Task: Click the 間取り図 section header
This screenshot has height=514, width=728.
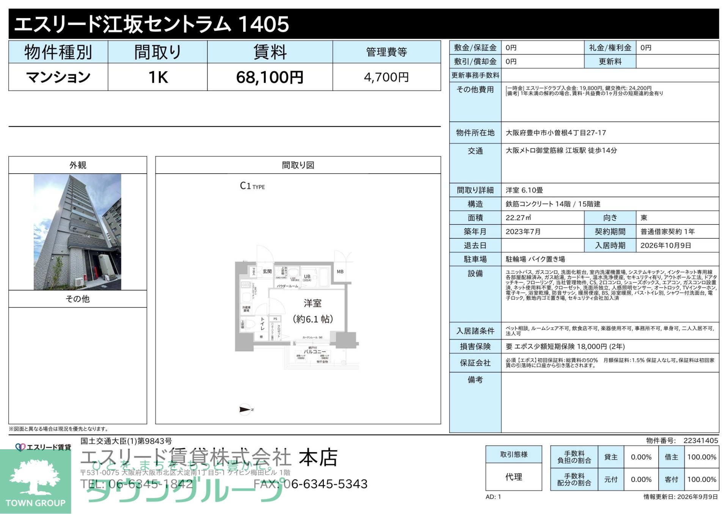Action: click(298, 165)
